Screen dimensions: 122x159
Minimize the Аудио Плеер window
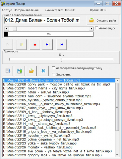click(x=98, y=4)
